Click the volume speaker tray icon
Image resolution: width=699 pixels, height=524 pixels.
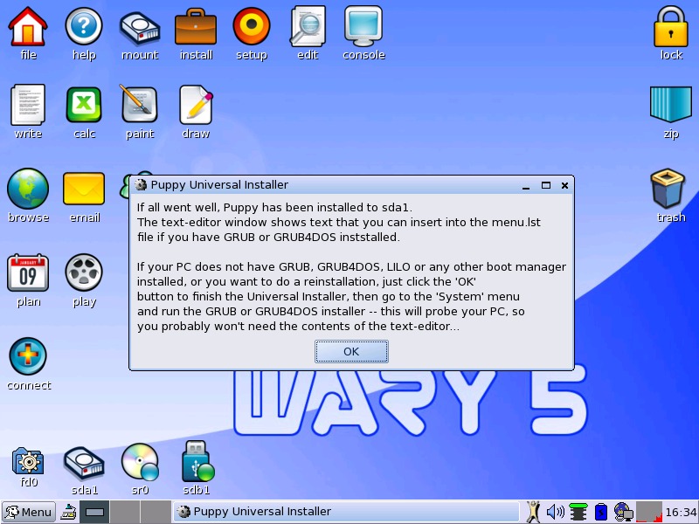555,512
